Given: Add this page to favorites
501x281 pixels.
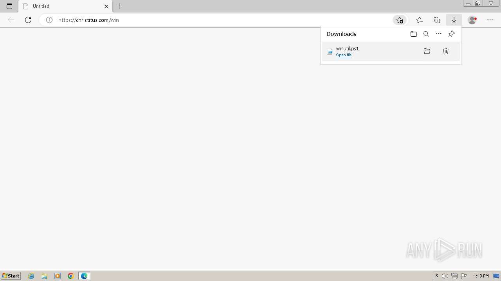Looking at the screenshot, I should coord(400,20).
